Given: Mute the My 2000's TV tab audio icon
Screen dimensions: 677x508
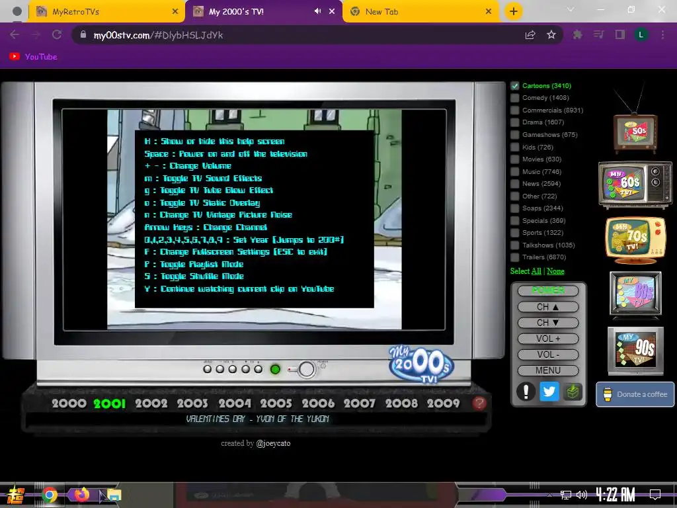Looking at the screenshot, I should point(318,11).
